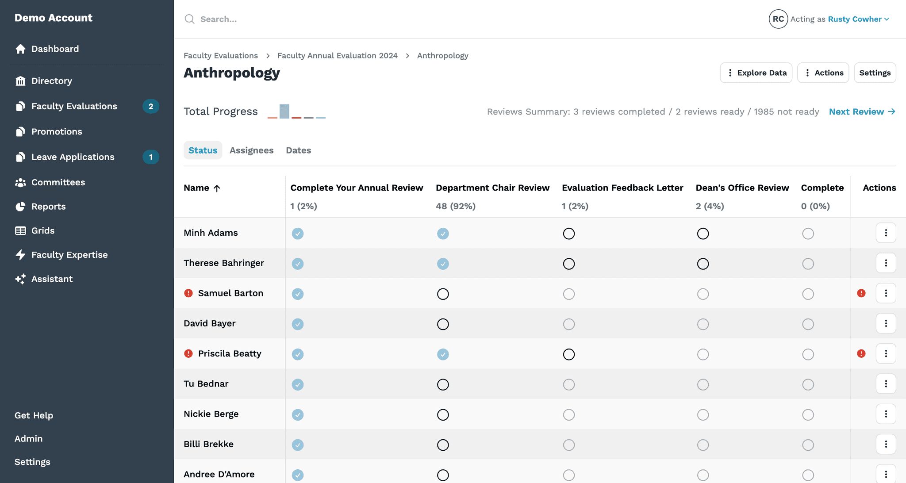The width and height of the screenshot is (906, 483).
Task: Click the Committees people icon
Action: click(x=20, y=183)
